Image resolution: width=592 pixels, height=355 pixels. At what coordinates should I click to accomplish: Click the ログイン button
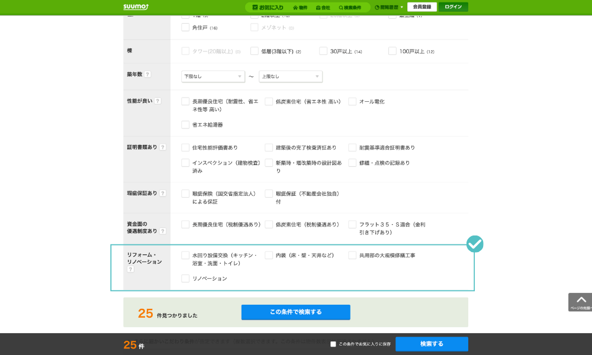pos(453,7)
